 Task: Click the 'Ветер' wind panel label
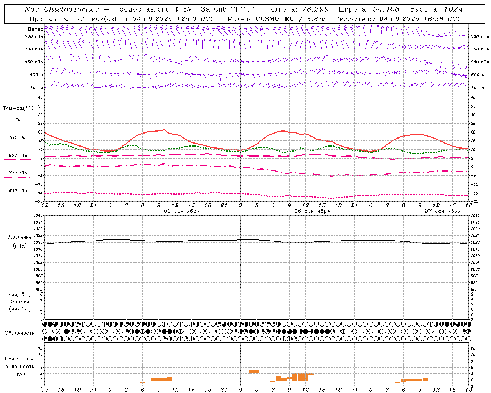coord(36,29)
